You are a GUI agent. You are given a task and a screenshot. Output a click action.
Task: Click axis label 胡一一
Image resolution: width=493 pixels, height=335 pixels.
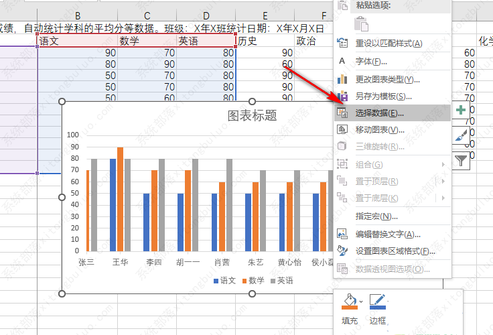click(x=188, y=263)
